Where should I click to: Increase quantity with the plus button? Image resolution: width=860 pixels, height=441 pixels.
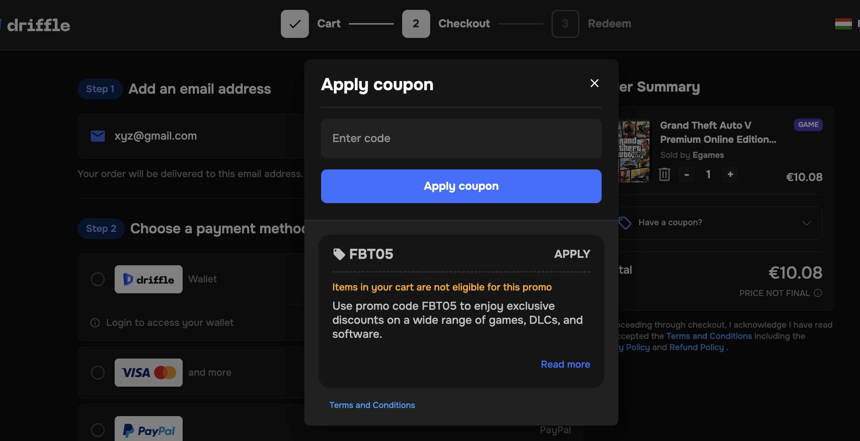point(730,174)
